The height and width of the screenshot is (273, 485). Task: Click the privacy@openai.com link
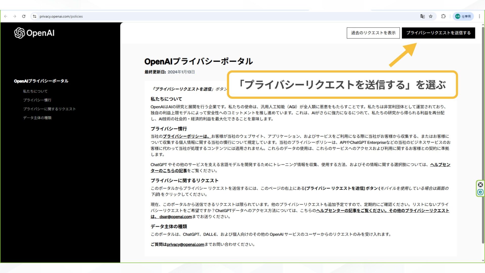pyautogui.click(x=185, y=244)
